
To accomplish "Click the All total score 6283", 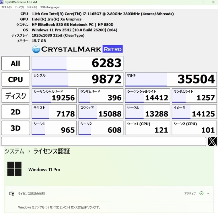I will (x=77, y=63).
